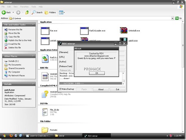Screen dimensions: 186x140
Task: Expand hidden tray icons arrow
Action: pyautogui.click(x=167, y=136)
